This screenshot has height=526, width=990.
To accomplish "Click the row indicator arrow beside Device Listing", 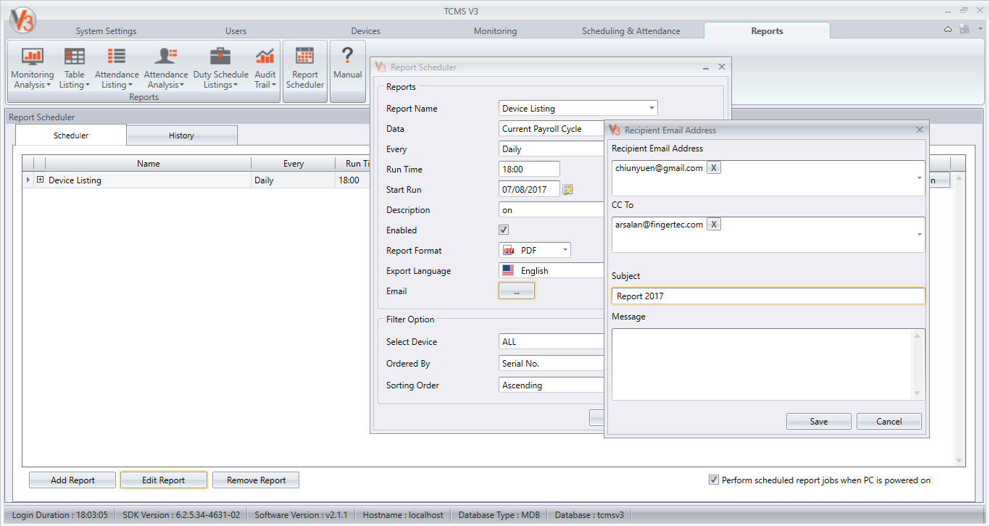I will (x=28, y=180).
